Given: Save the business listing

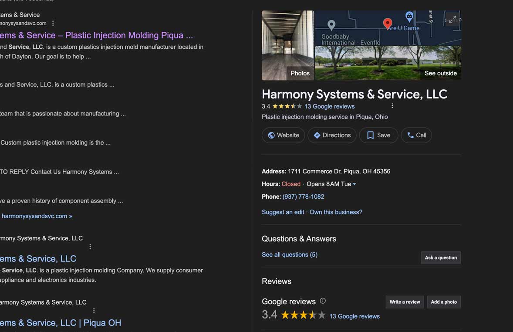Looking at the screenshot, I should (x=378, y=135).
